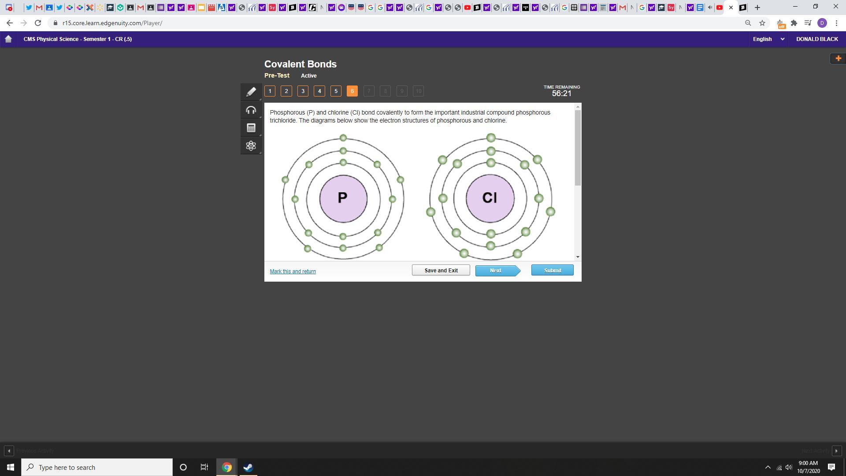Open the DONALD BLACK user menu

coord(816,39)
